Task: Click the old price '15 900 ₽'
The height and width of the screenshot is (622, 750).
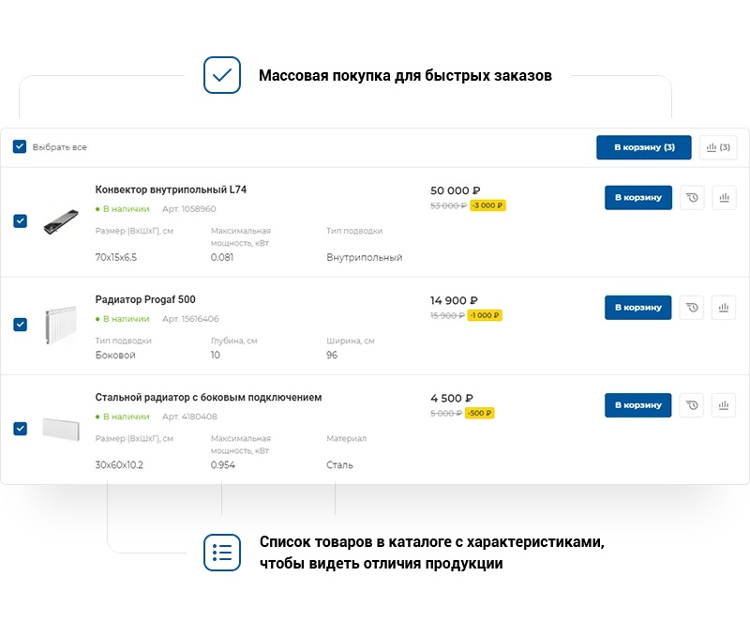Action: pos(447,315)
